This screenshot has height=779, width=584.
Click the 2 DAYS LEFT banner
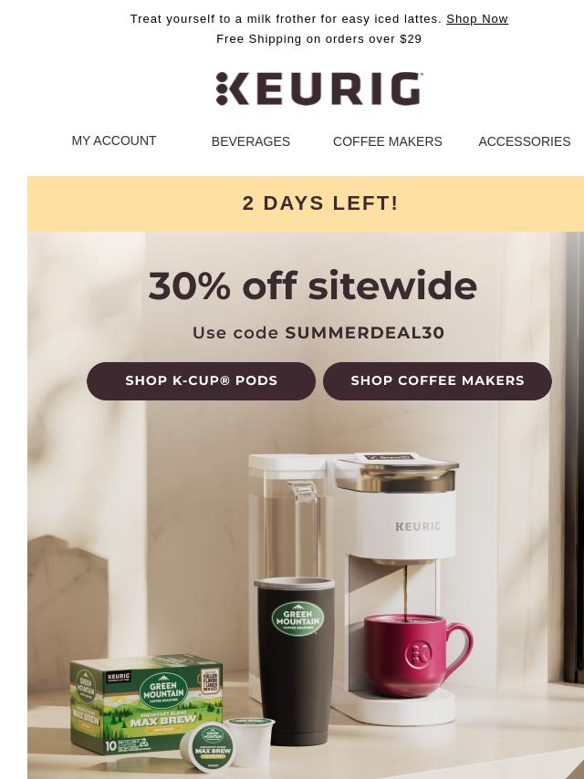(x=306, y=203)
